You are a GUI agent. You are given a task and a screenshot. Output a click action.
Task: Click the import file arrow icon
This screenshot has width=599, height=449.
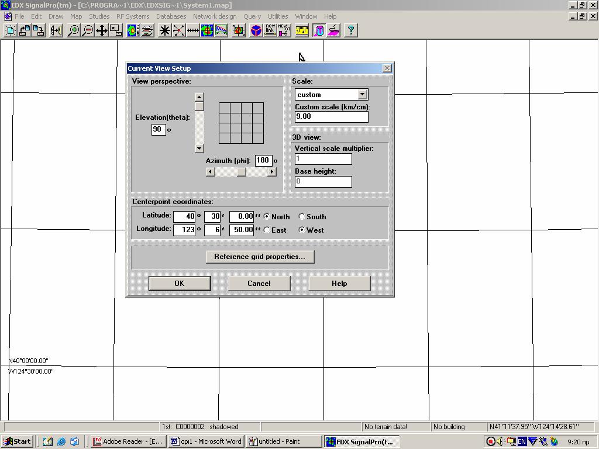coord(25,30)
